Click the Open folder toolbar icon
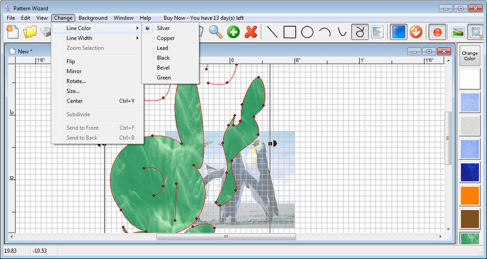The width and height of the screenshot is (487, 259). pos(30,32)
